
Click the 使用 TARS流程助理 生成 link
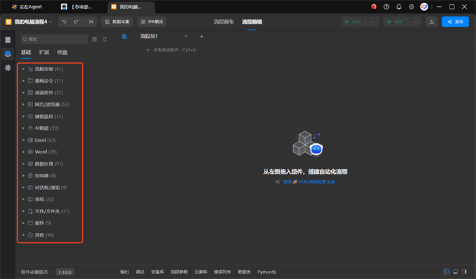tap(309, 182)
